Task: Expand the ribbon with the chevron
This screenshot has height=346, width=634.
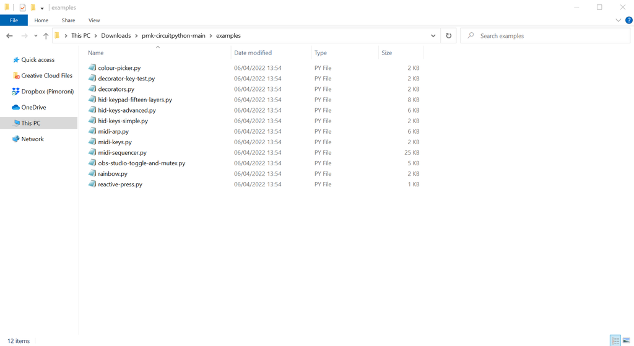Action: pos(619,20)
